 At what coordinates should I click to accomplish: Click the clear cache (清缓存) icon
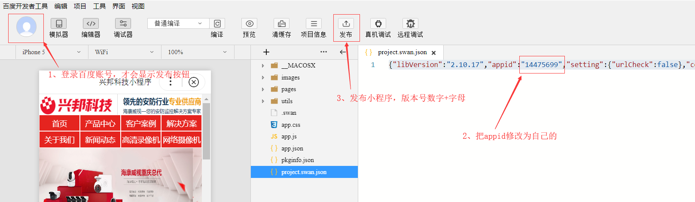[281, 24]
